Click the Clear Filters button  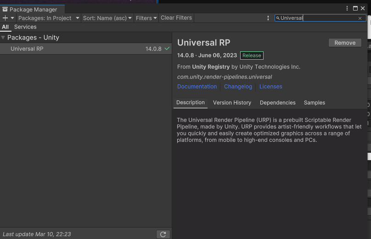pos(176,18)
